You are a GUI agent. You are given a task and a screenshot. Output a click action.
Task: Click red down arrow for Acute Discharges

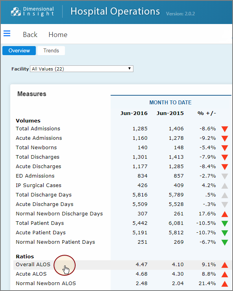point(225,167)
